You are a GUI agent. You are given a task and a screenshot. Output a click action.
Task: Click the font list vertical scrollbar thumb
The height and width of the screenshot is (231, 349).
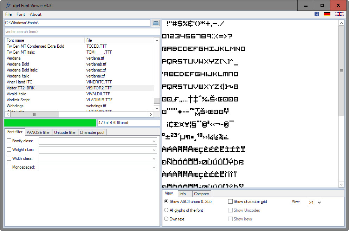coord(157,101)
